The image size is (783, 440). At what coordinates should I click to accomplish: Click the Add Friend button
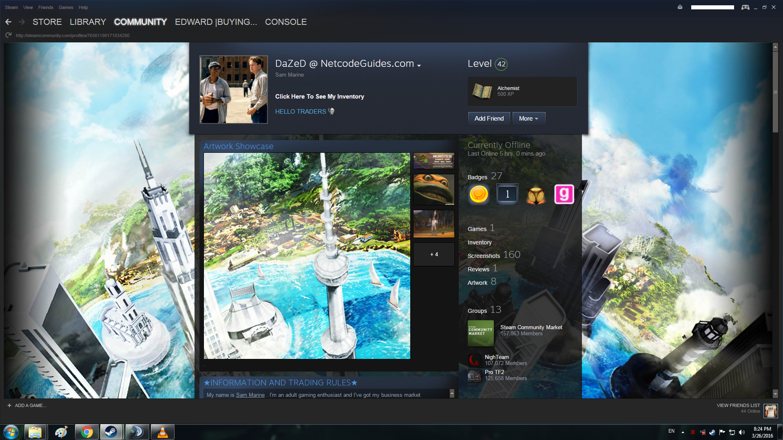coord(489,119)
